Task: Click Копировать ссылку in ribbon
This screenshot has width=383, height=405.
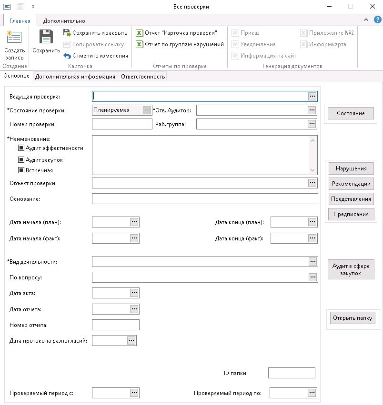Action: [x=94, y=44]
